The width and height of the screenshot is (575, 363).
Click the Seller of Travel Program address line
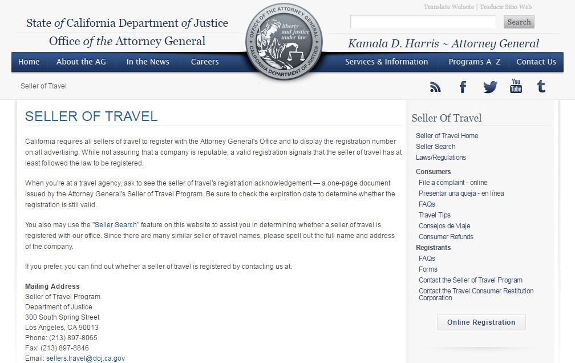[63, 297]
